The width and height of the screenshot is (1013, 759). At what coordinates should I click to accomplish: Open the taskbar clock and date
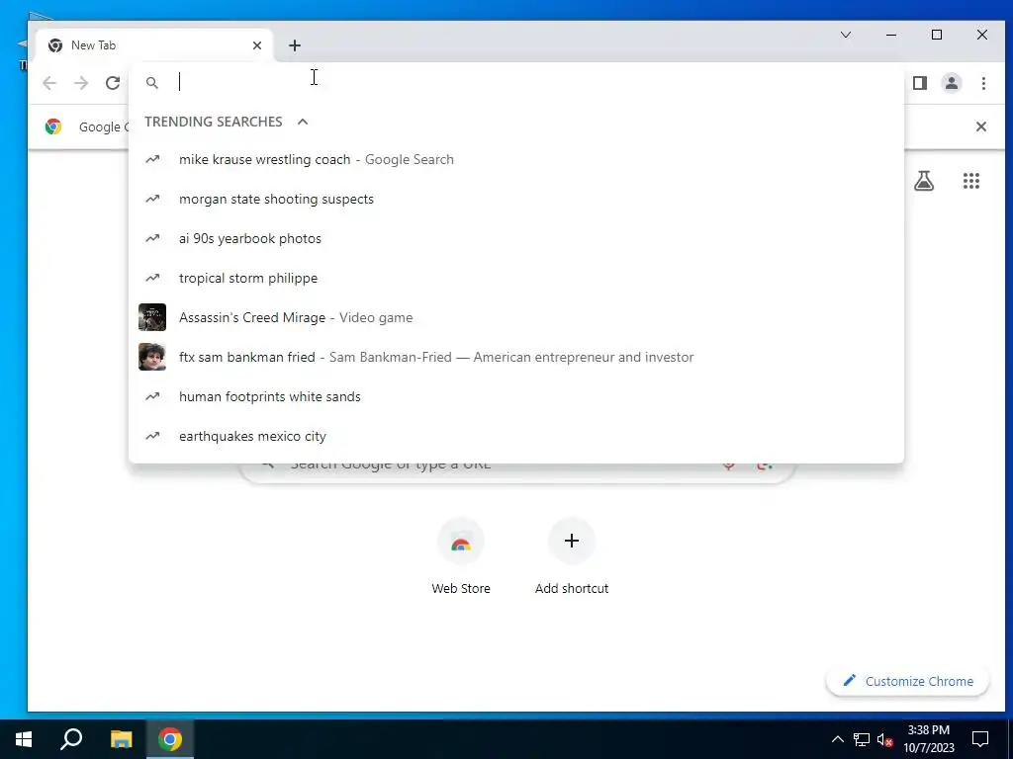pyautogui.click(x=928, y=739)
